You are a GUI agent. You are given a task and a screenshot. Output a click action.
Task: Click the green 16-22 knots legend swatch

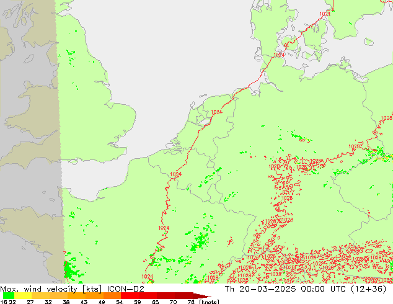pos(9,295)
